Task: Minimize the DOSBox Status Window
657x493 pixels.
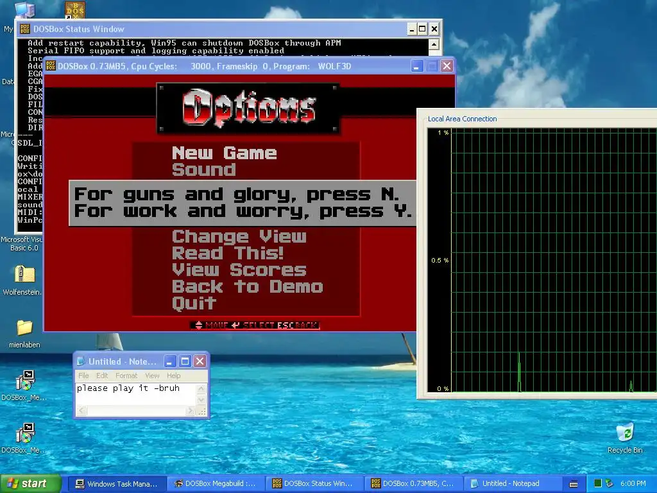Action: (412, 30)
